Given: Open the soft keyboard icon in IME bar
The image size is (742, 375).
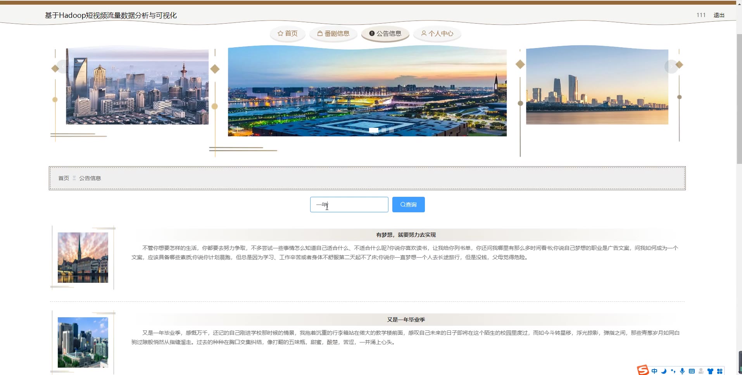Looking at the screenshot, I should click(x=692, y=371).
